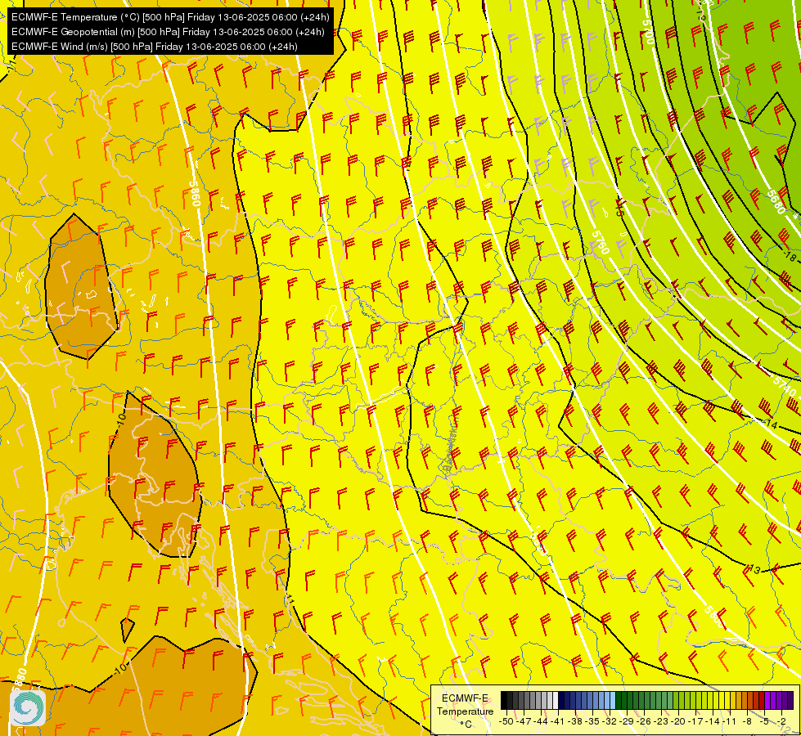Click the ECMWF-E Temperature °C legend title
Screen dimensions: 801x736
pyautogui.click(x=465, y=711)
